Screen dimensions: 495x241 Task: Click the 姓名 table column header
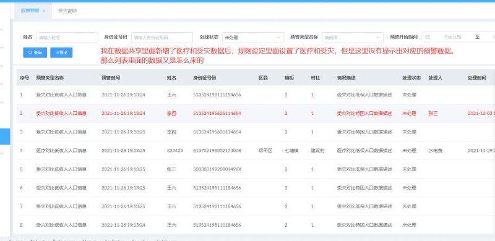[x=171, y=77]
